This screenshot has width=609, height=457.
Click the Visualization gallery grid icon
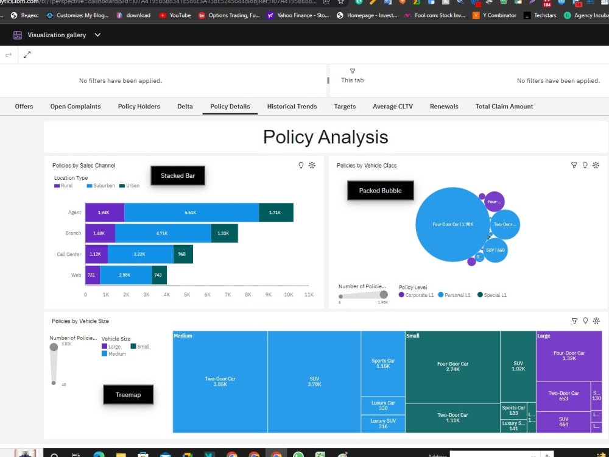pos(19,35)
